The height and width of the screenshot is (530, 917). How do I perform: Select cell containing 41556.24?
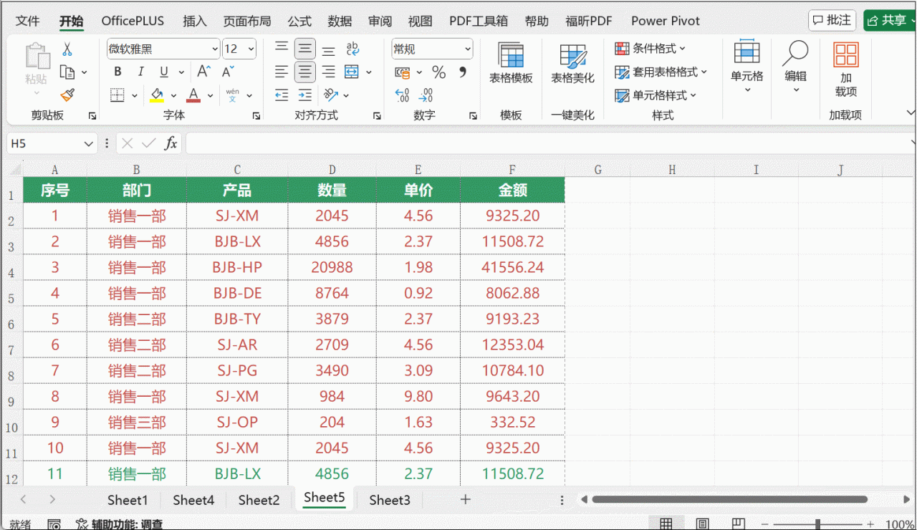coord(512,267)
